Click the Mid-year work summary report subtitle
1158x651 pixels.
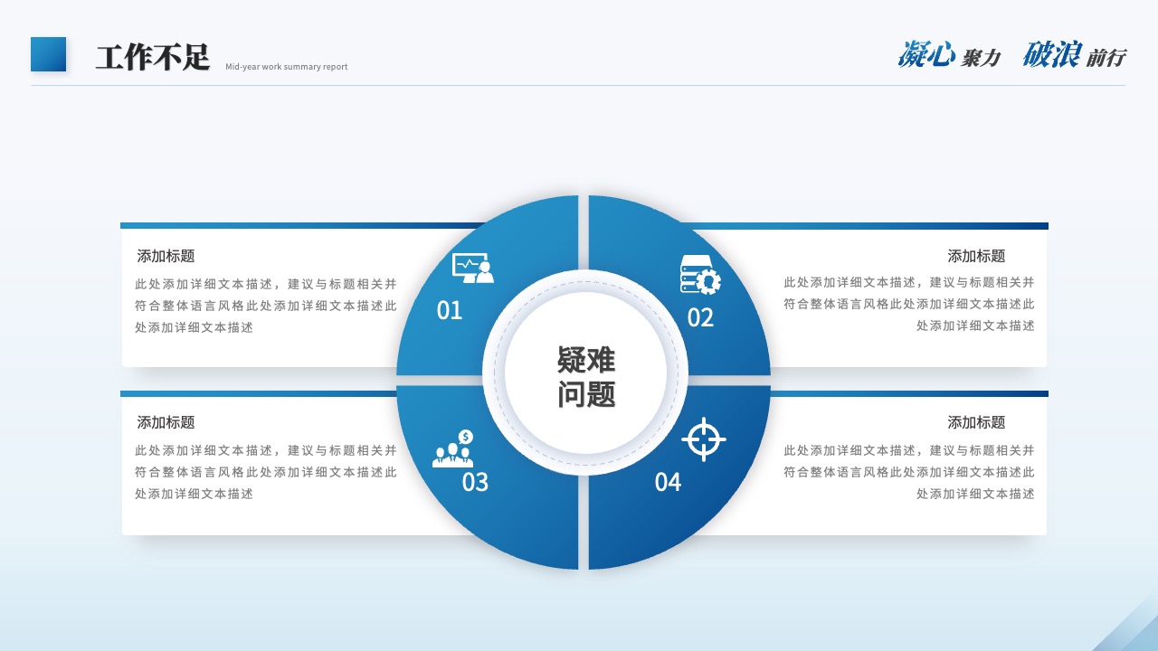pyautogui.click(x=287, y=67)
